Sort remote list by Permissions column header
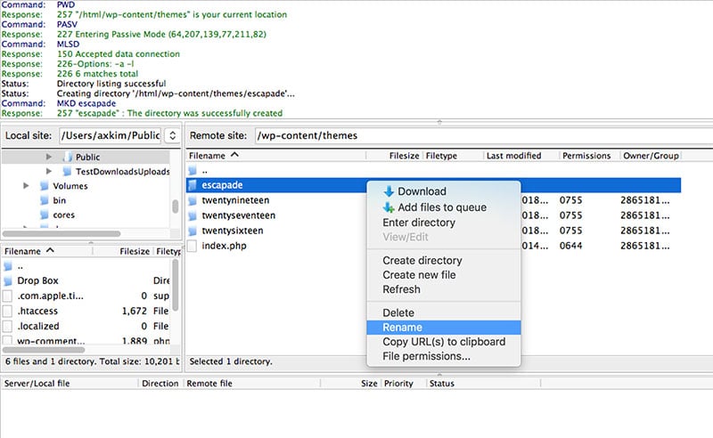Image resolution: width=713 pixels, height=438 pixels. click(x=586, y=156)
